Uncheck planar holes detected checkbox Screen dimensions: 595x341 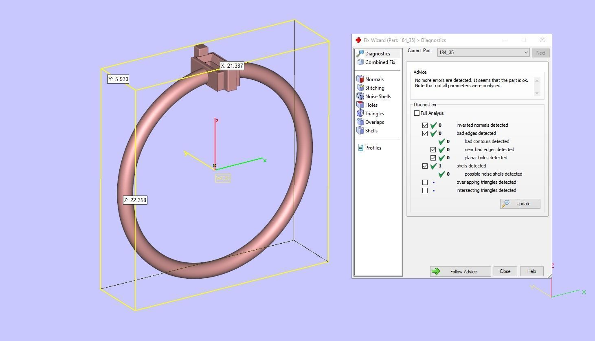coord(433,158)
